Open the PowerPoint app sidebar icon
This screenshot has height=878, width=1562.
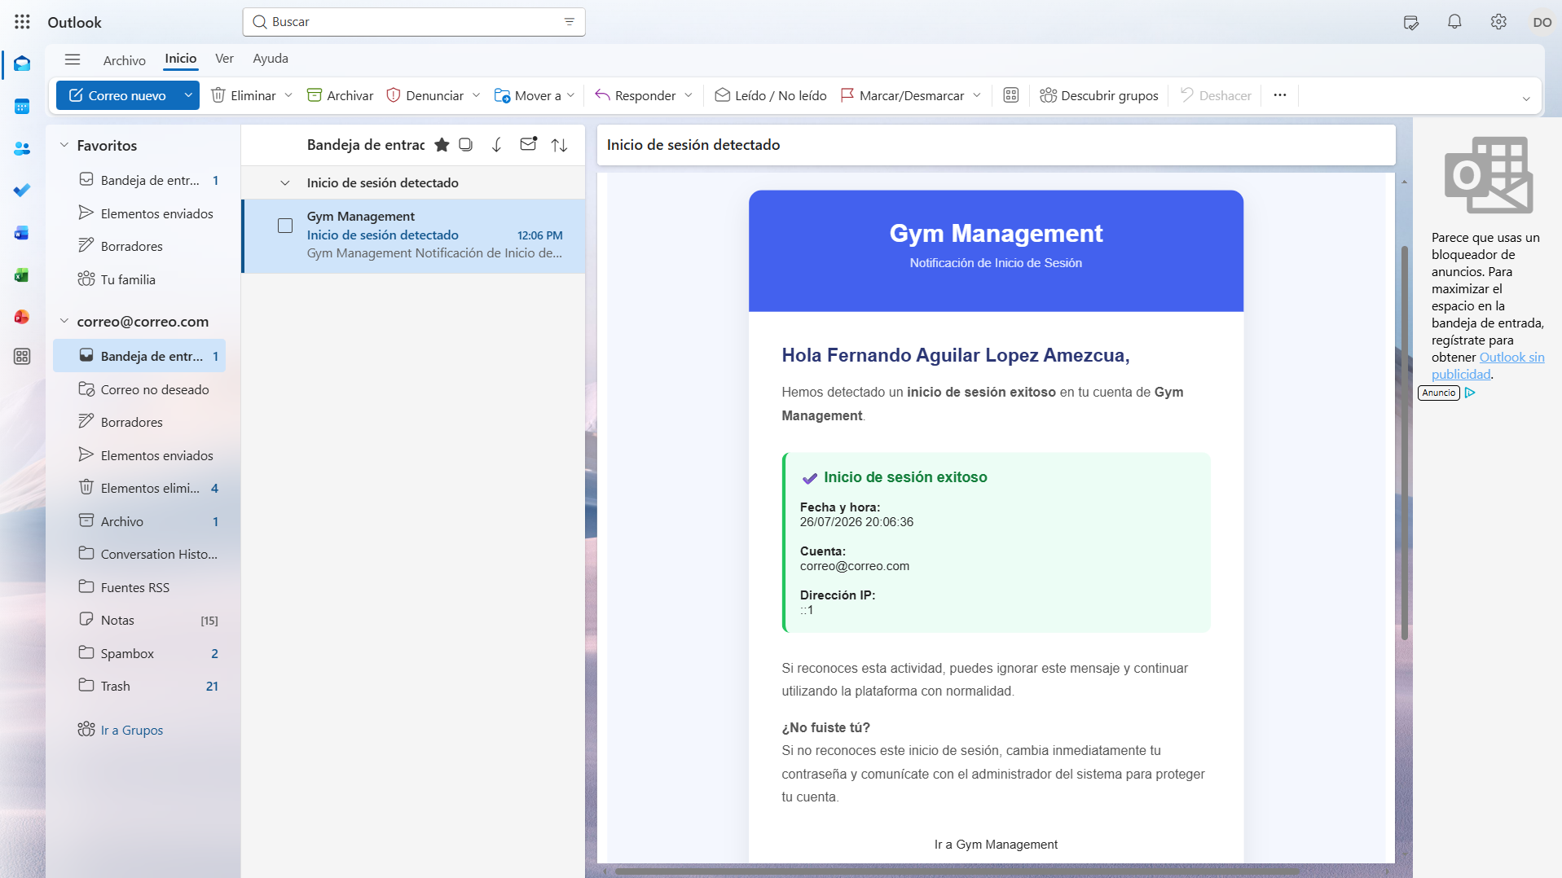(x=22, y=317)
